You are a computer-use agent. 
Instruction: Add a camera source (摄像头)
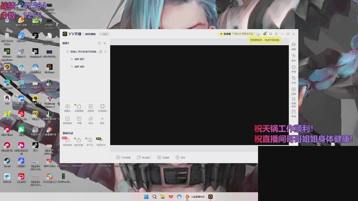68,108
